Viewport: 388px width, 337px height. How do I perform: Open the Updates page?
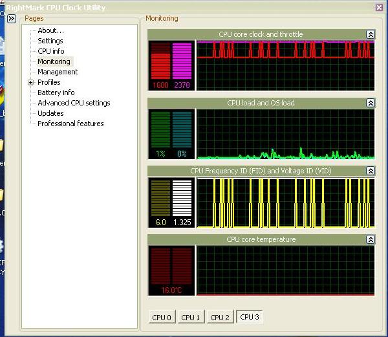pyautogui.click(x=50, y=113)
